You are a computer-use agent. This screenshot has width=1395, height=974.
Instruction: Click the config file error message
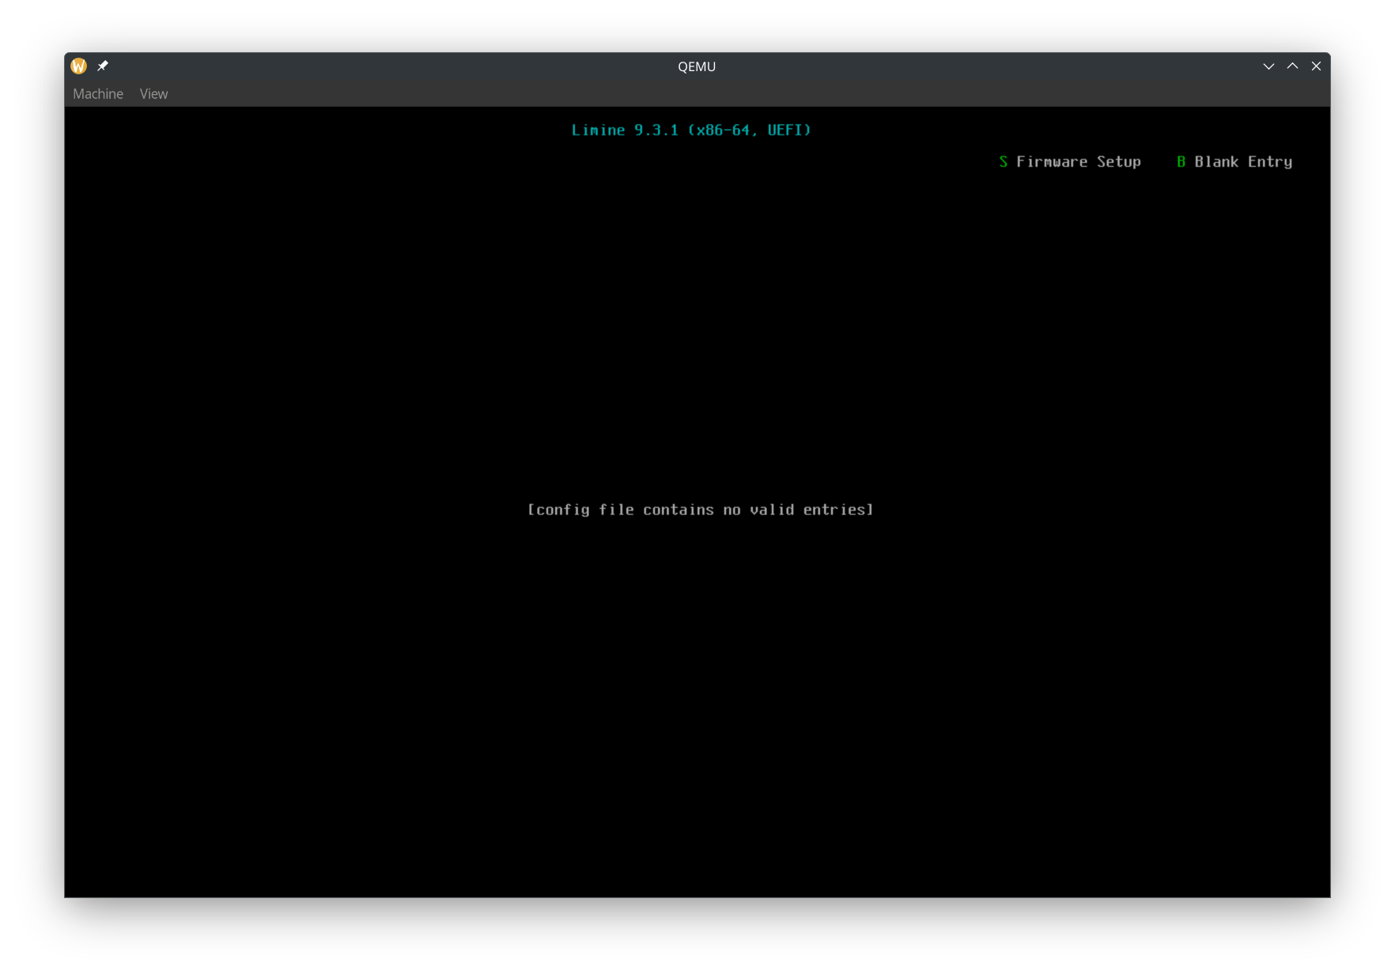(x=700, y=510)
